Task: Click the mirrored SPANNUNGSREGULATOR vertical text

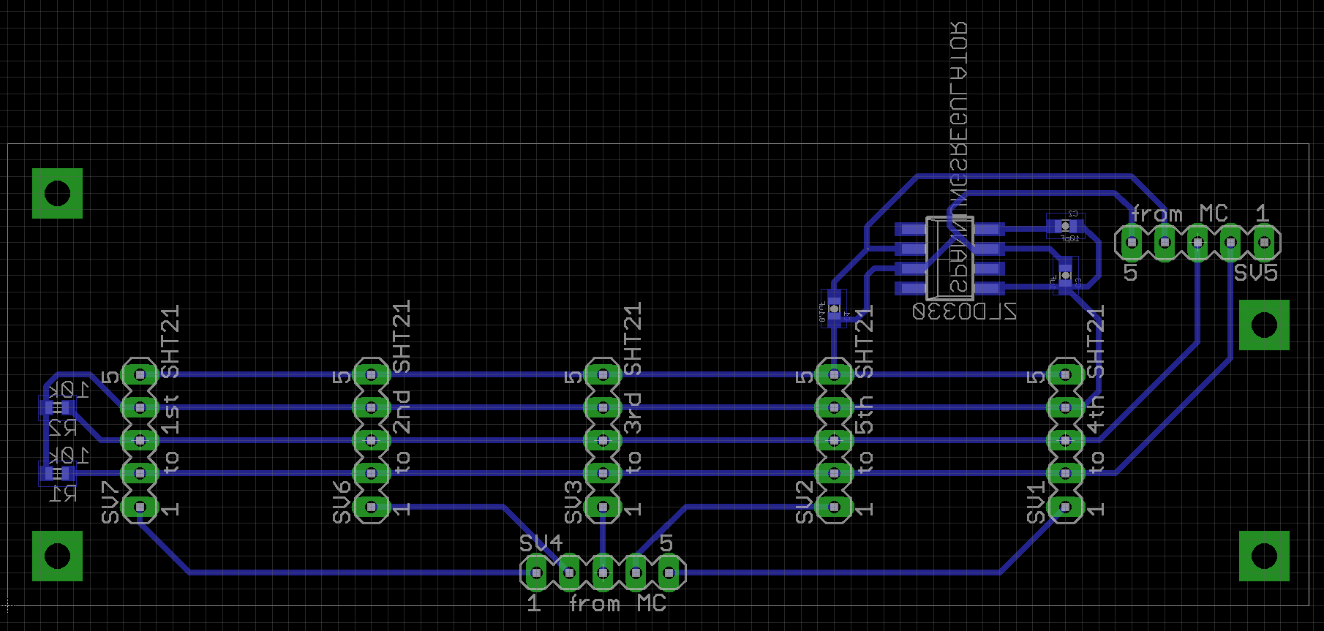Action: tap(959, 157)
